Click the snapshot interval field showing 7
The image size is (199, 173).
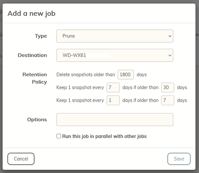tap(113, 88)
